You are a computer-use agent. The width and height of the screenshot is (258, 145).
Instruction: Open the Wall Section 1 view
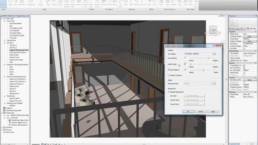15,93
